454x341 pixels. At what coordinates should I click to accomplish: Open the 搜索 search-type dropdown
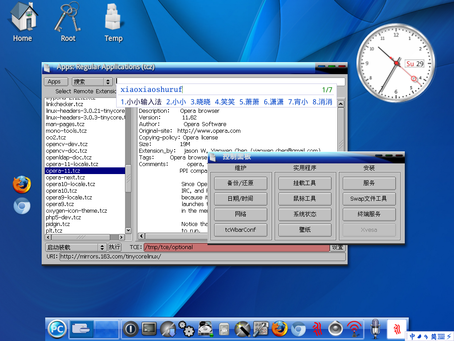point(92,82)
